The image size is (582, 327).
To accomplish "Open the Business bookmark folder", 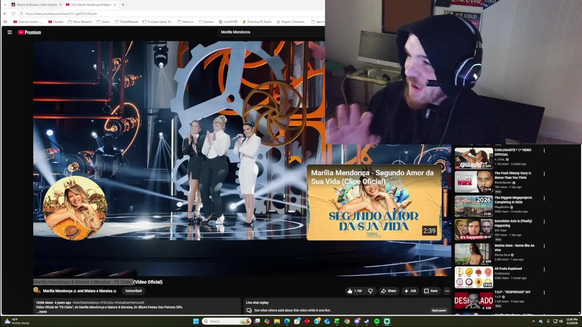I will coord(206,22).
